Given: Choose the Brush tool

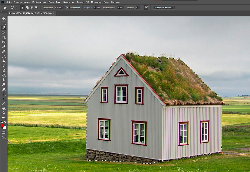Looking at the screenshot, I should (x=4, y=56).
